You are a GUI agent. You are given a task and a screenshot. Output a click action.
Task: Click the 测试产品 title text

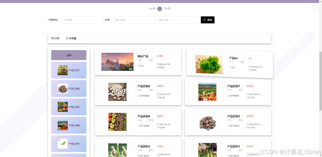click(x=143, y=56)
